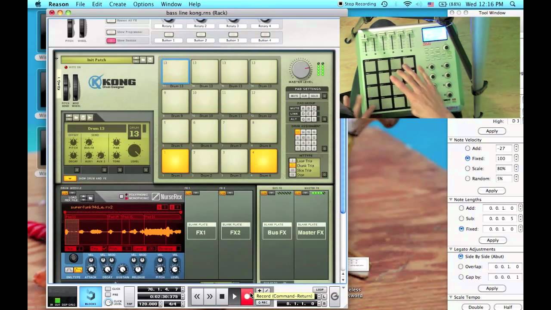The width and height of the screenshot is (551, 310).
Task: Browse drum patch via drum-panel folder icon
Action: [76, 118]
